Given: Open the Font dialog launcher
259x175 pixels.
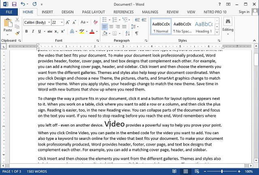Looking at the screenshot, I should coord(98,40).
